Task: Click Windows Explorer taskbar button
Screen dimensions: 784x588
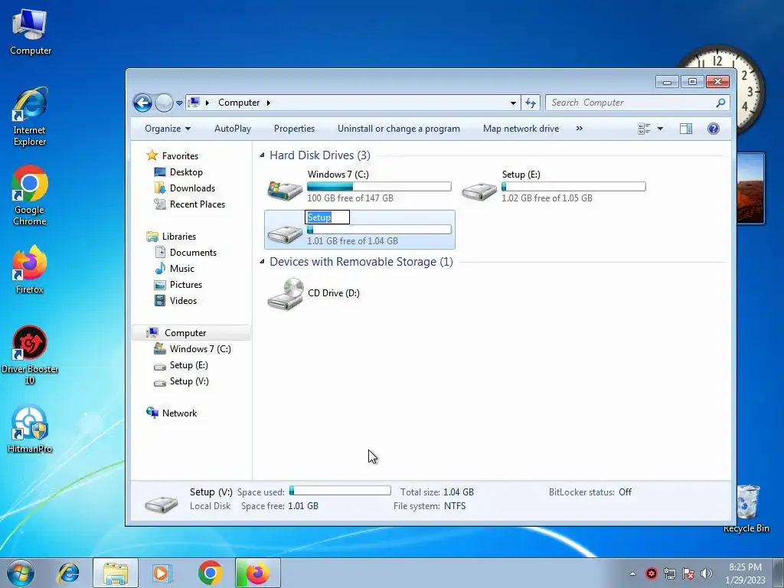Action: tap(115, 573)
